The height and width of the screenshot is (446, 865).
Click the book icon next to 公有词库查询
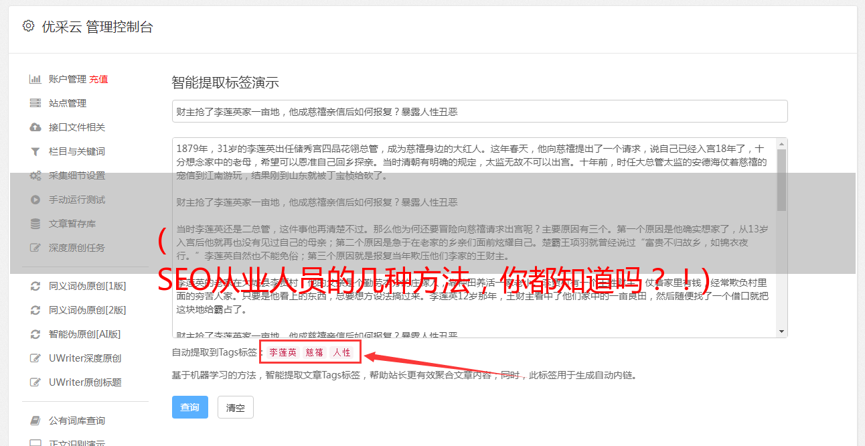(x=35, y=421)
